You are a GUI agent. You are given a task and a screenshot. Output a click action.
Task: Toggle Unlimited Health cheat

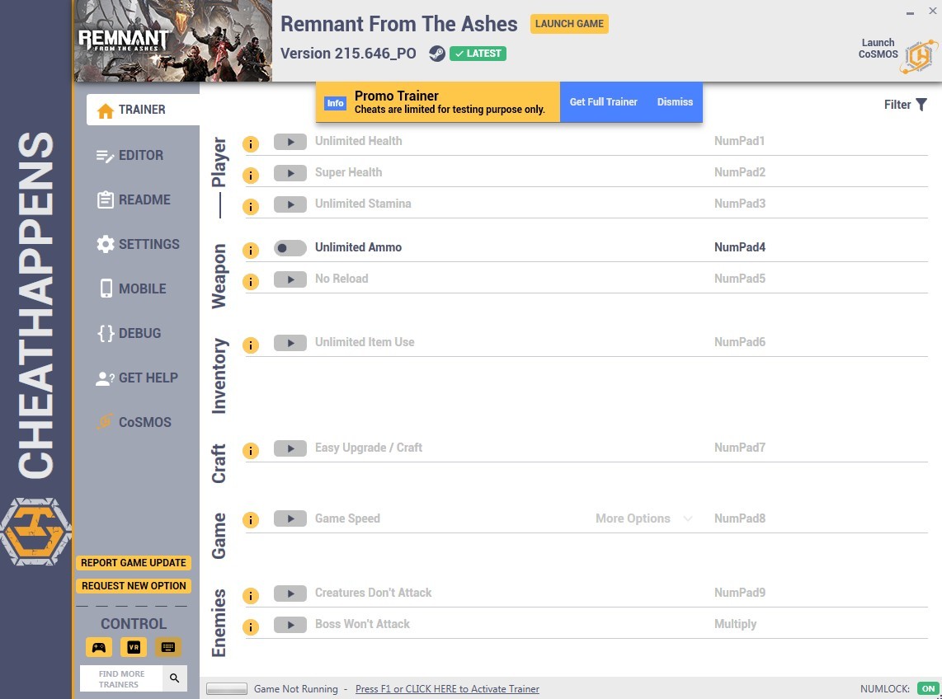[290, 143]
